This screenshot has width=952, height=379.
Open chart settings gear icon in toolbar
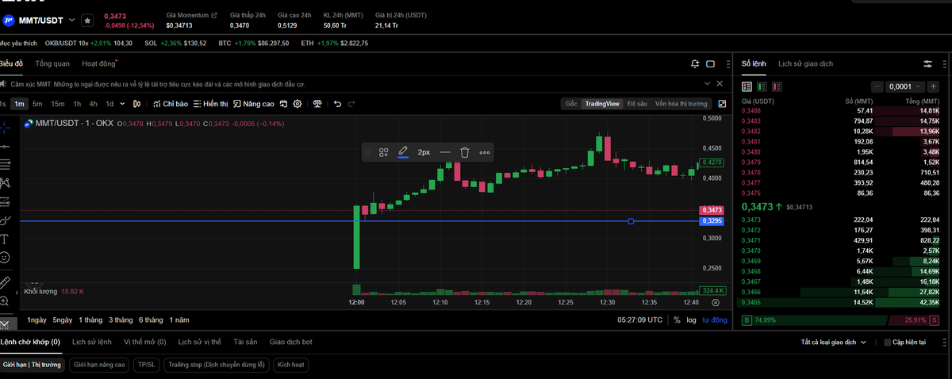(297, 104)
